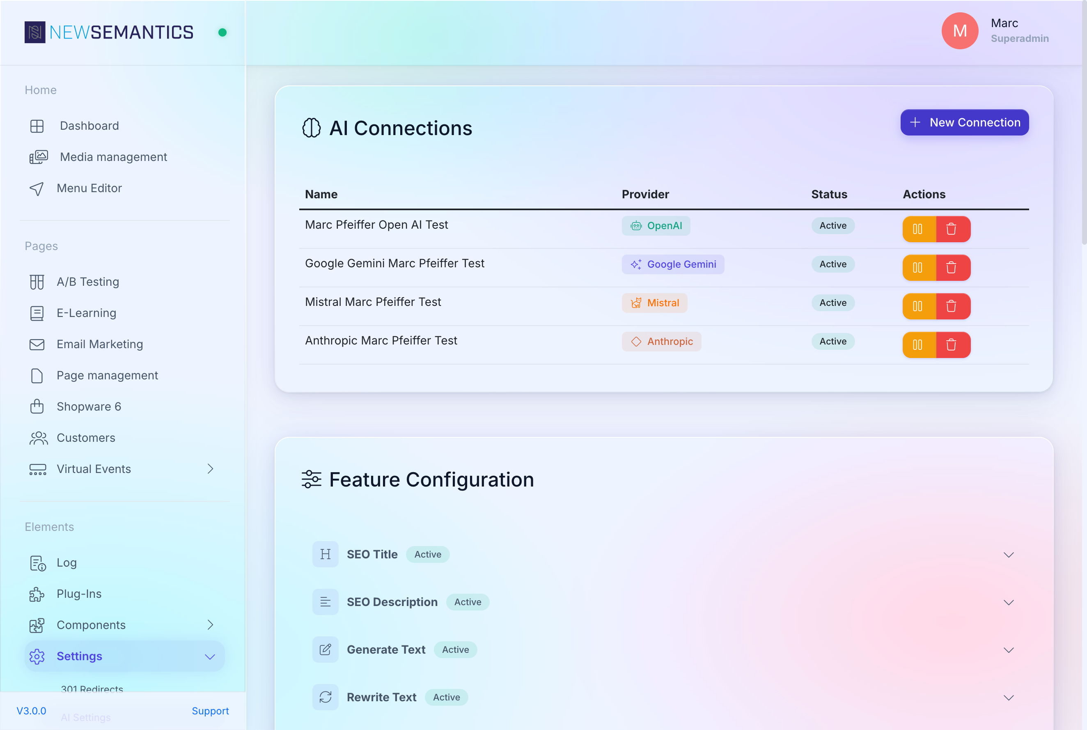1087x730 pixels.
Task: Click the Plug-Ins puzzle icon
Action: pyautogui.click(x=37, y=594)
